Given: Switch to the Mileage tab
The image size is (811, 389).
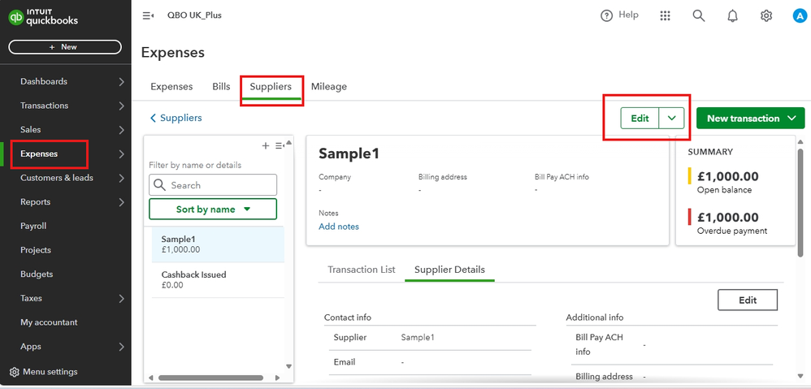Looking at the screenshot, I should [x=328, y=87].
